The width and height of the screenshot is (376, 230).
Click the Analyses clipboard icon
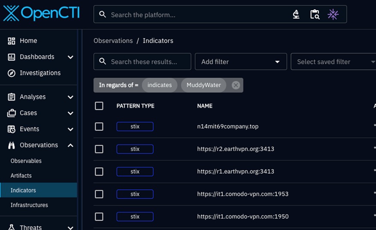(11, 97)
